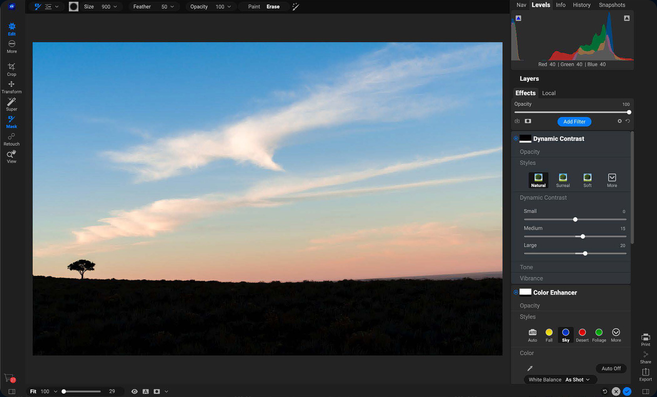Pick white balance with the eyedropper

pos(530,368)
